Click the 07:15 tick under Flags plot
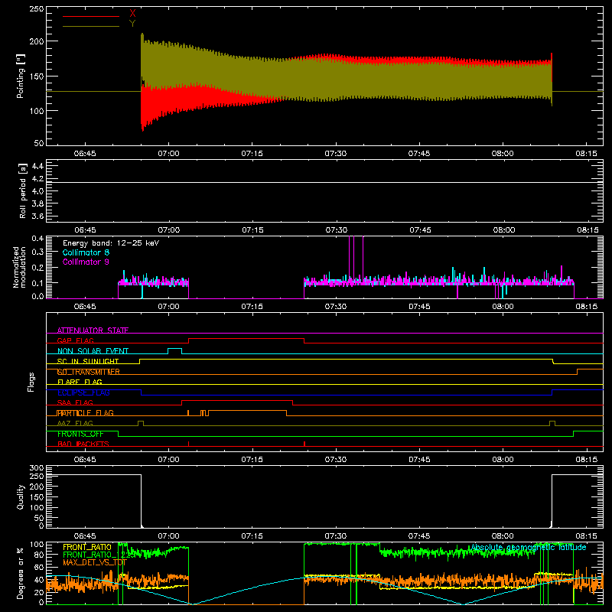This screenshot has width=612, height=612. (x=252, y=460)
